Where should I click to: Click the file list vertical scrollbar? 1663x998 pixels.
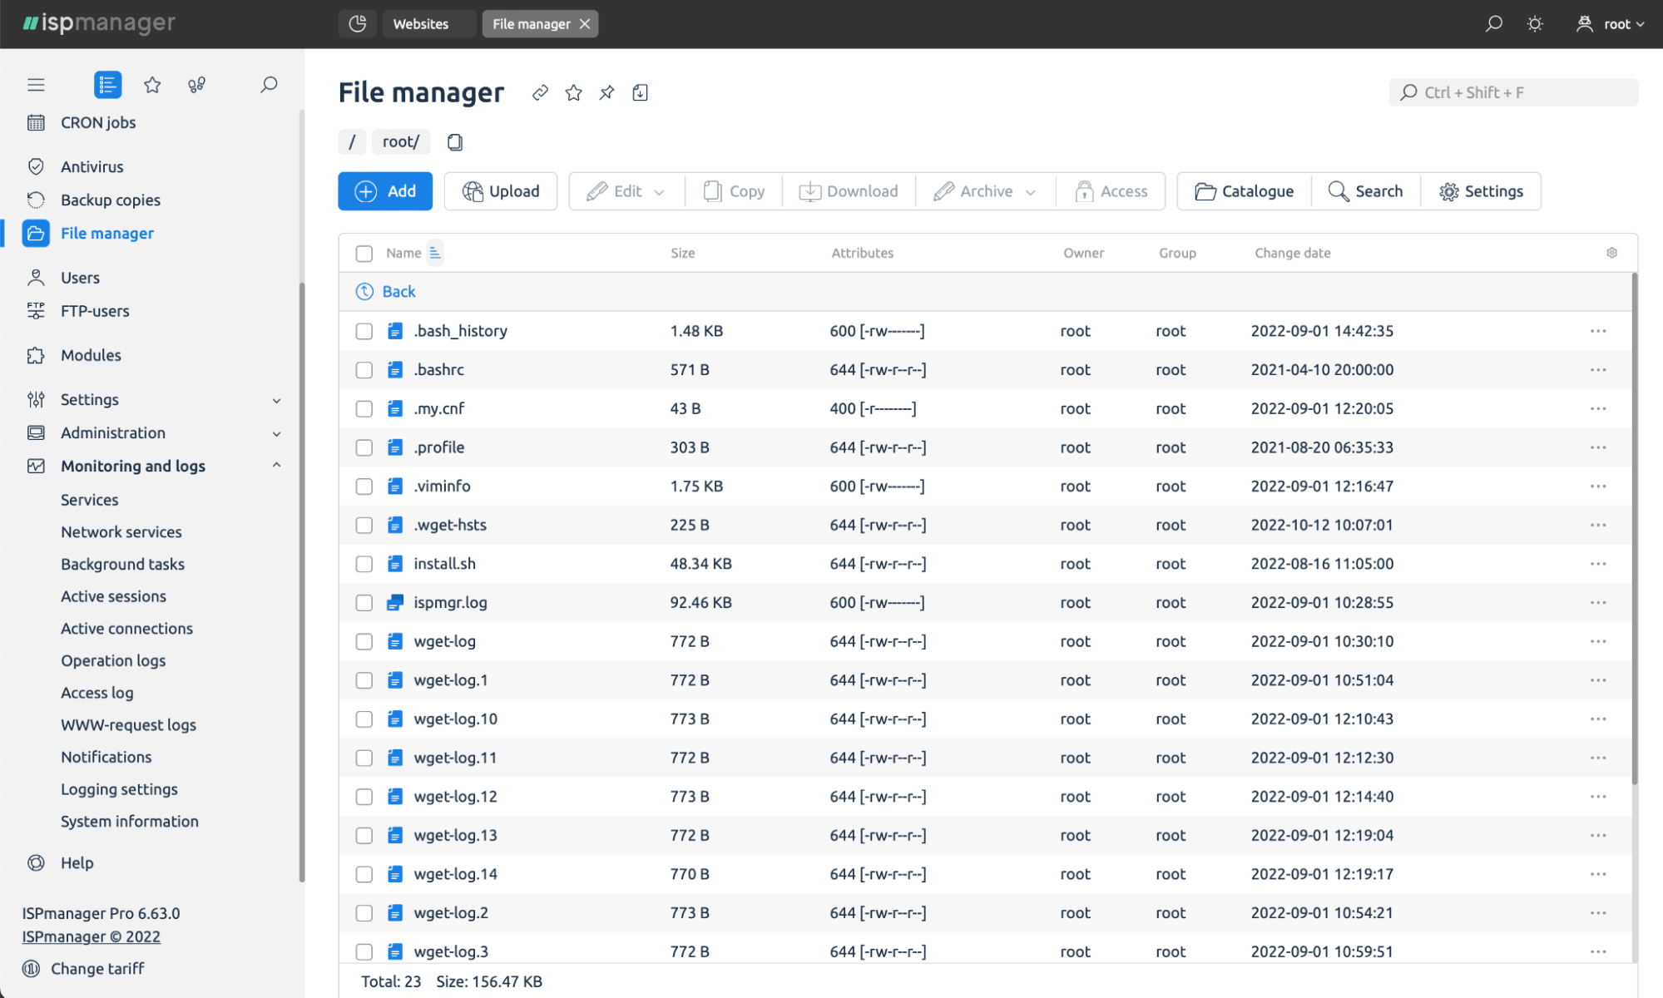[x=1635, y=528]
